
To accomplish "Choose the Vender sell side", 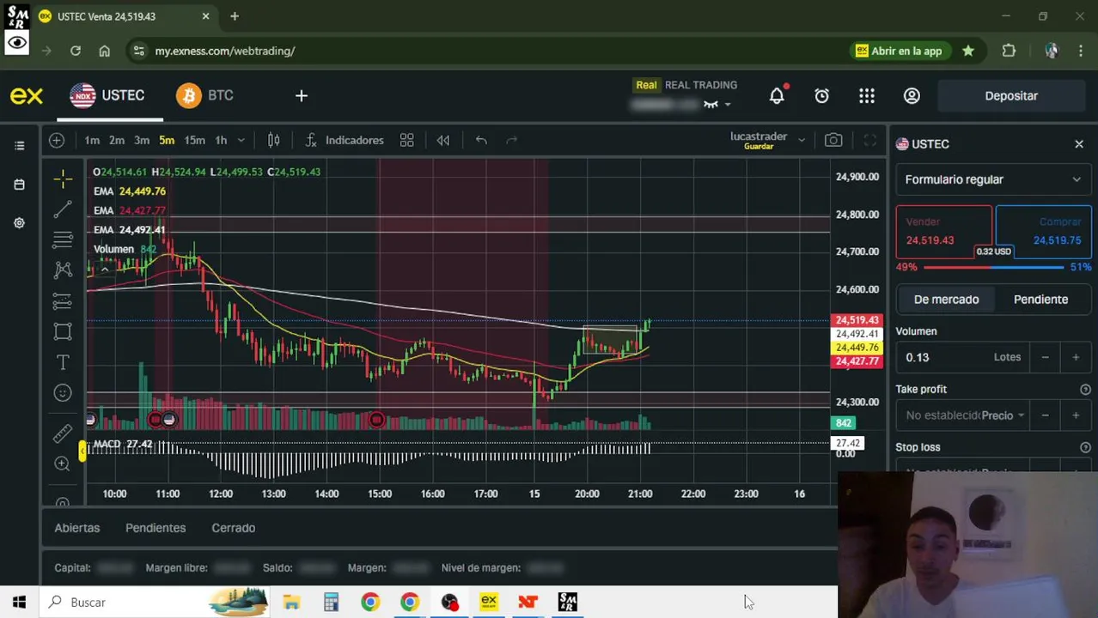I will coord(943,232).
